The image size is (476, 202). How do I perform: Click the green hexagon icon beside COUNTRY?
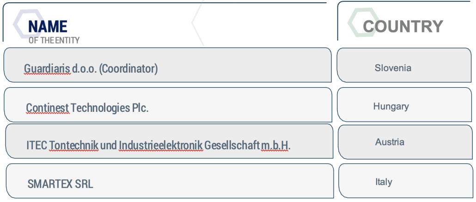[364, 22]
